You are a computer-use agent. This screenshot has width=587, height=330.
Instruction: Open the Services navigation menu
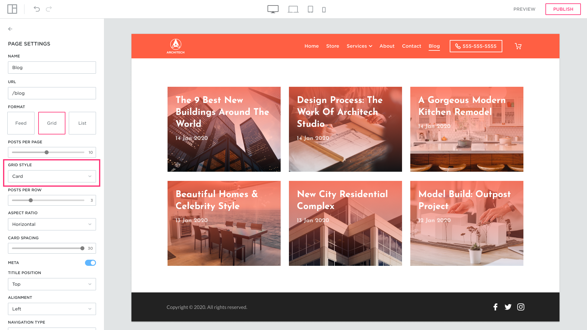tap(359, 46)
